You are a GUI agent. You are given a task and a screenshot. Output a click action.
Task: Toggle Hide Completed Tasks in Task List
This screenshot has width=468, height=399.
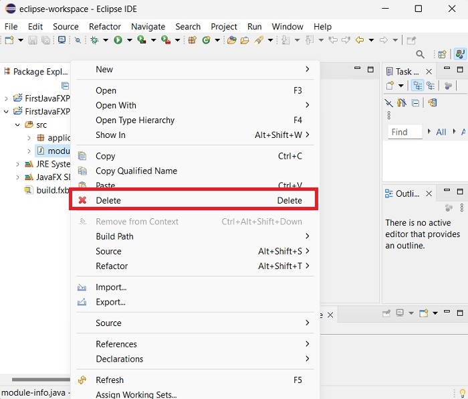[x=388, y=103]
